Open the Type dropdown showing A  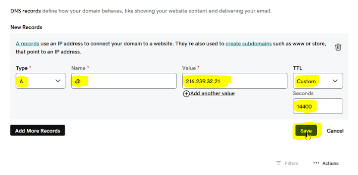click(40, 81)
